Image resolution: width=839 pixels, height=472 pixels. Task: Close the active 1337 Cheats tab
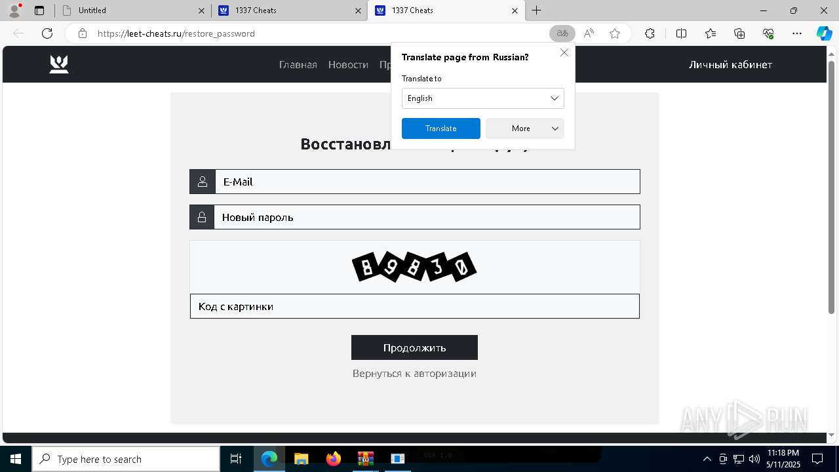[515, 10]
